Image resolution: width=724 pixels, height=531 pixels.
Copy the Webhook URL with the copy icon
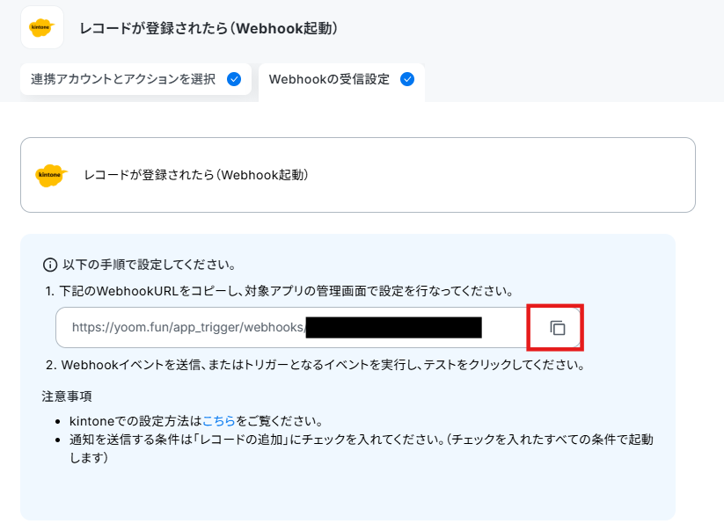(x=558, y=328)
